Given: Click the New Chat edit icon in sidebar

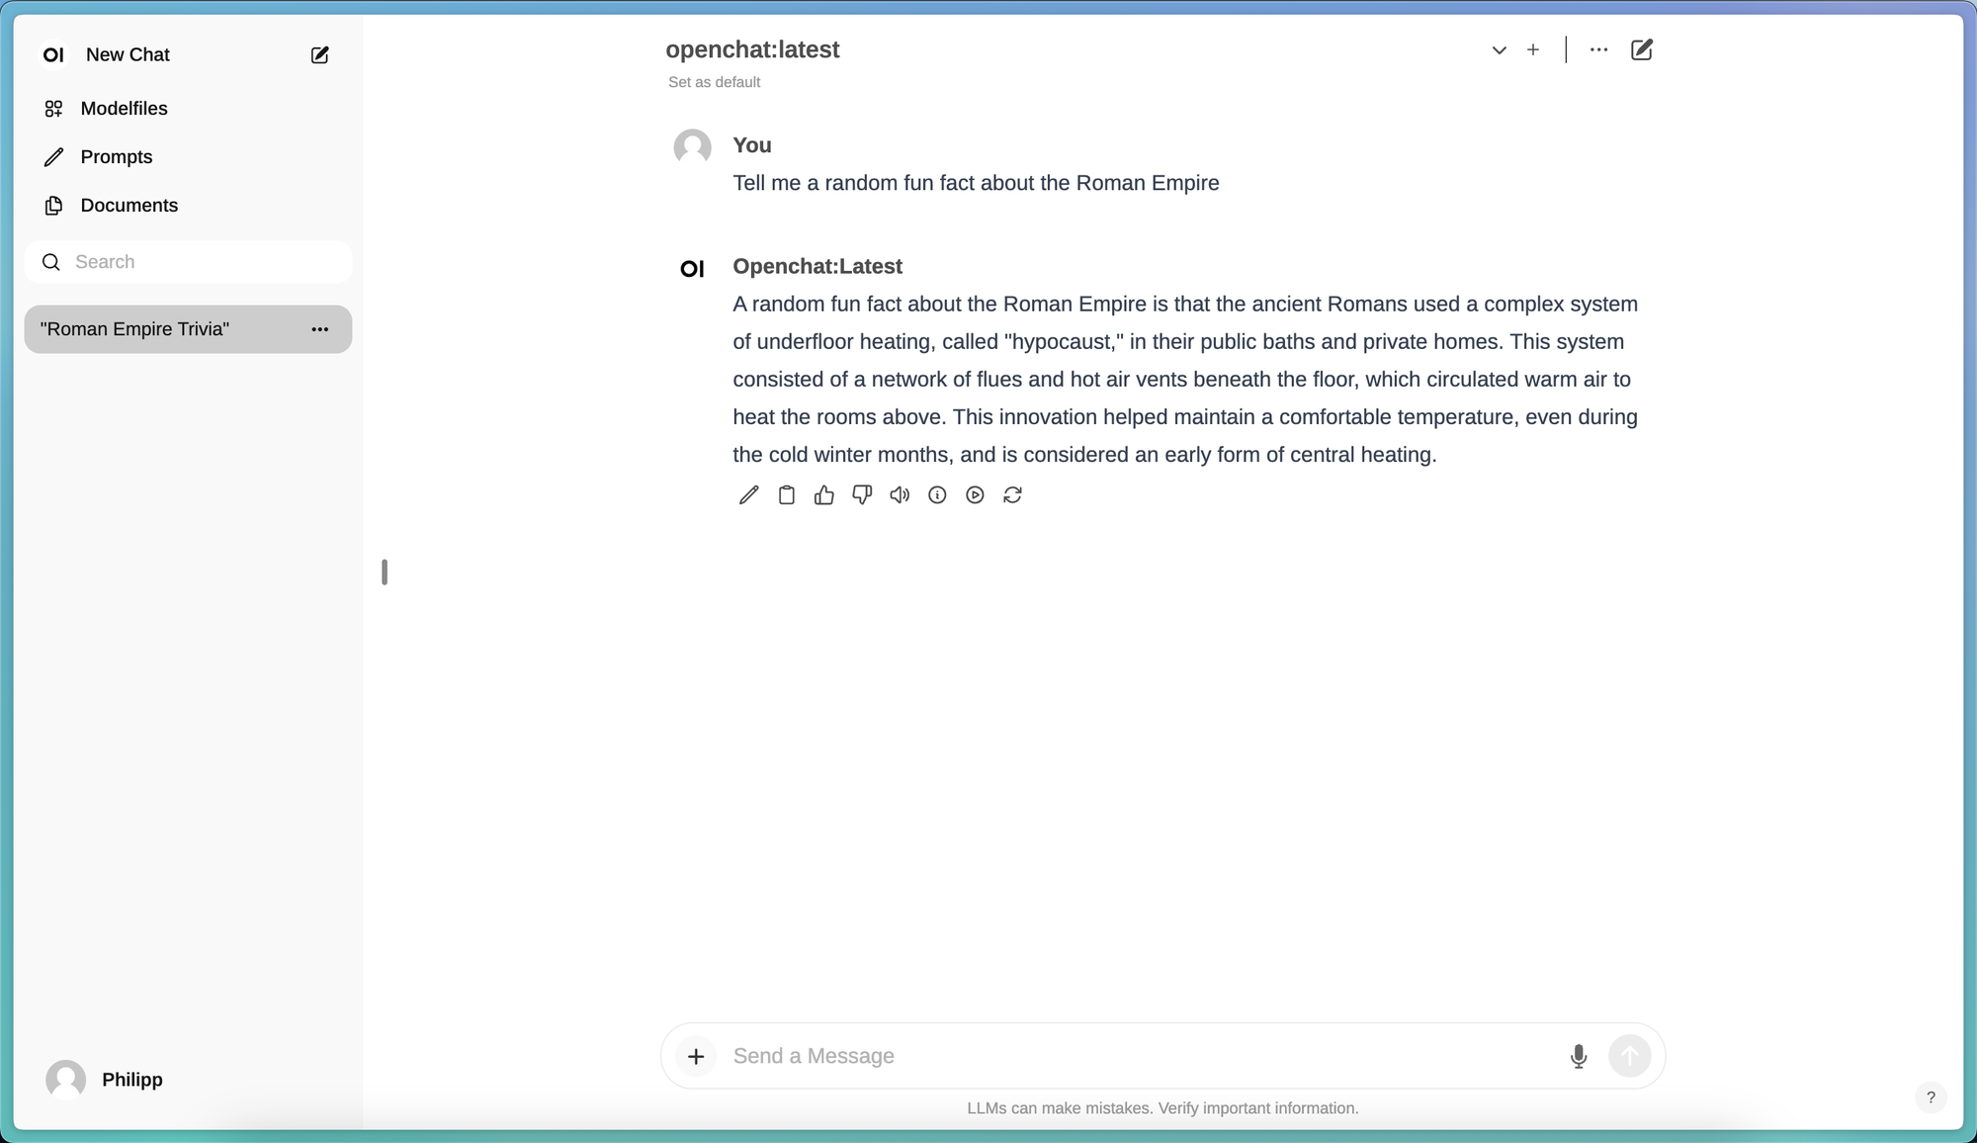Looking at the screenshot, I should 319,55.
